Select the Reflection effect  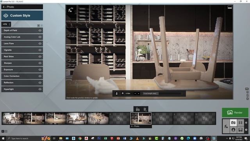22,83
